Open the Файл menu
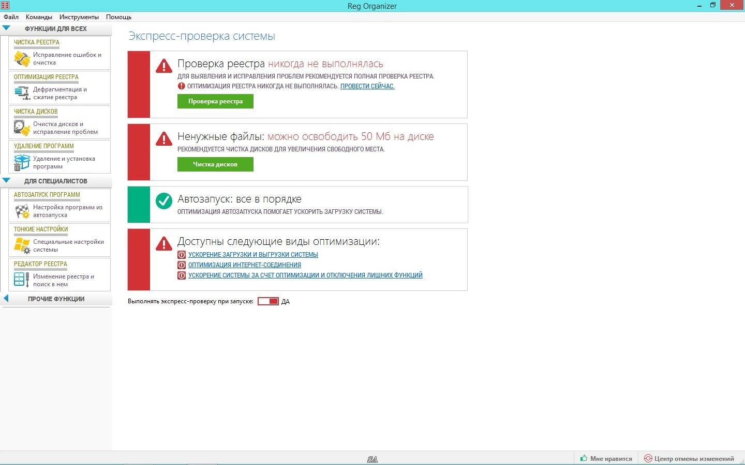 tap(11, 17)
